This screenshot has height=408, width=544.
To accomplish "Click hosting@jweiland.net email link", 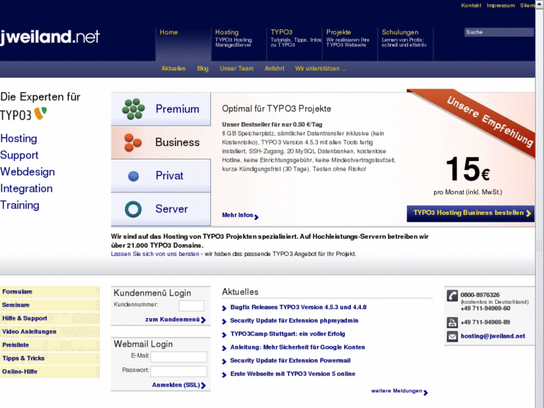I will coord(492,336).
